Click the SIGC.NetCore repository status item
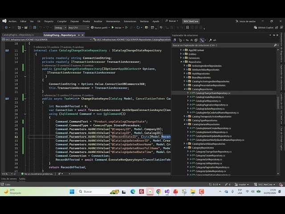This screenshot has height=214, width=285. 265,185
